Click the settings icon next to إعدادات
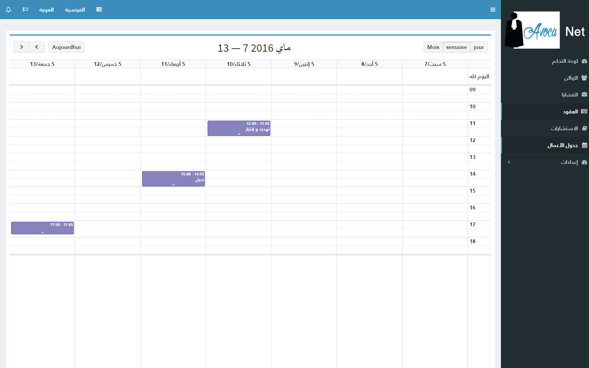The height and width of the screenshot is (368, 589). (584, 162)
